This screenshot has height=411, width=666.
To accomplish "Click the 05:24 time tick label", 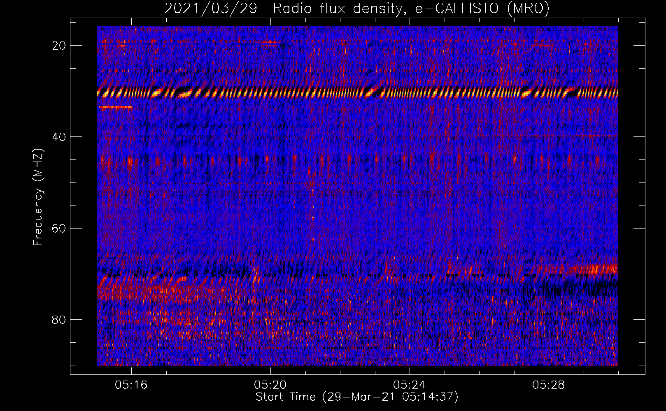I will (x=410, y=385).
